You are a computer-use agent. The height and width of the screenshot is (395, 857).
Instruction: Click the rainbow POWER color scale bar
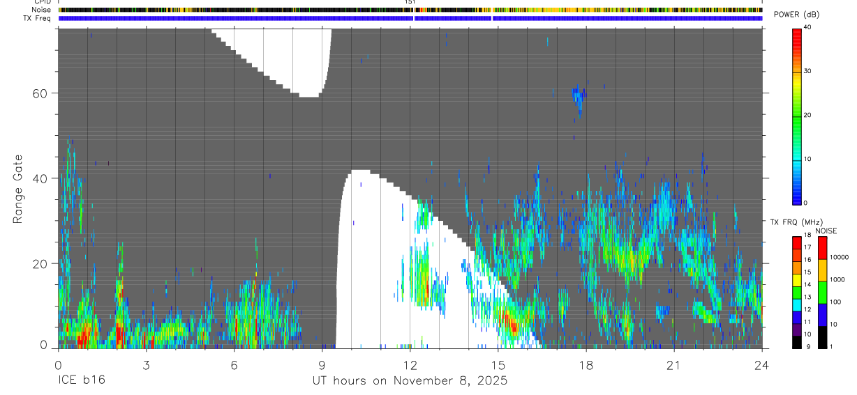tap(797, 116)
